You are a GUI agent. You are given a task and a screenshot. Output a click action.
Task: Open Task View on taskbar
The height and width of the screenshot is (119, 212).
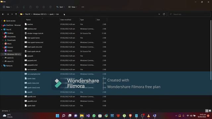70,116
